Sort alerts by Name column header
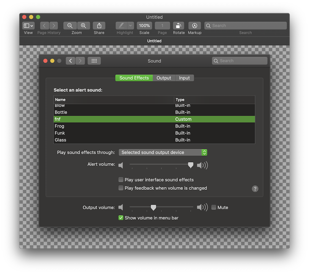This screenshot has height=274, width=309. pos(114,100)
